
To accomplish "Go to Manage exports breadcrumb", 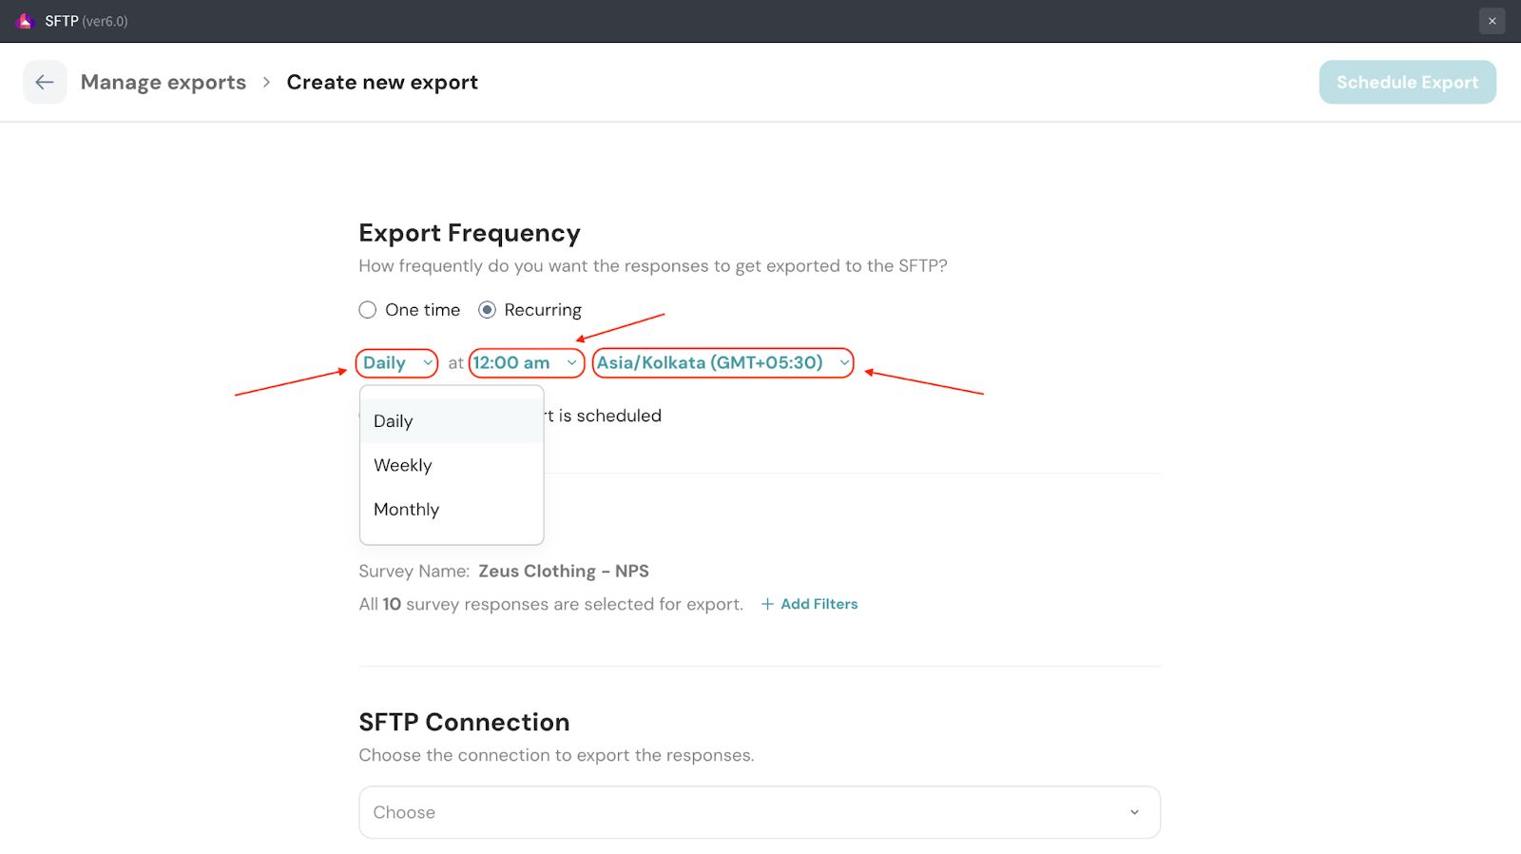I will point(164,83).
